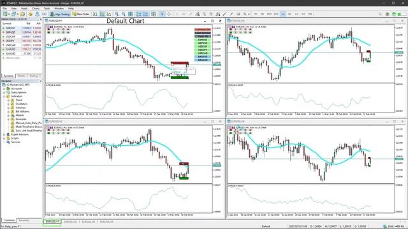Open the New Chart dropdown arrow
Viewport: 408px width, 229px height.
coord(9,14)
